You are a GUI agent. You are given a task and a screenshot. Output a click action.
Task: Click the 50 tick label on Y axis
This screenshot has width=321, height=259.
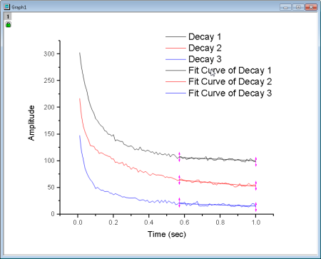(51, 188)
